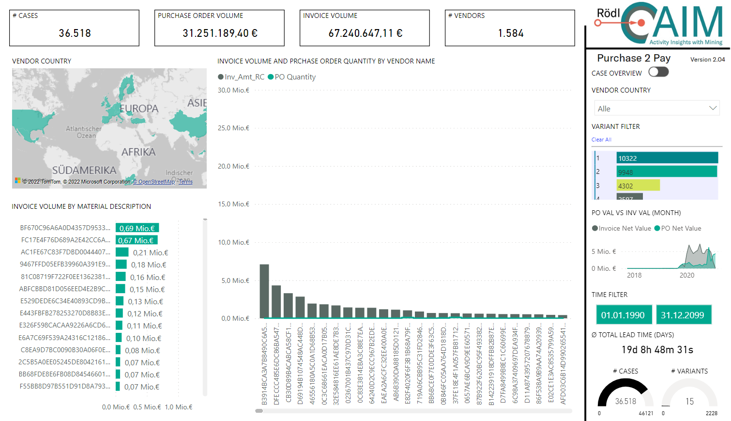Click the Invoice Net Value legend marker
Image resolution: width=731 pixels, height=421 pixels.
point(595,228)
